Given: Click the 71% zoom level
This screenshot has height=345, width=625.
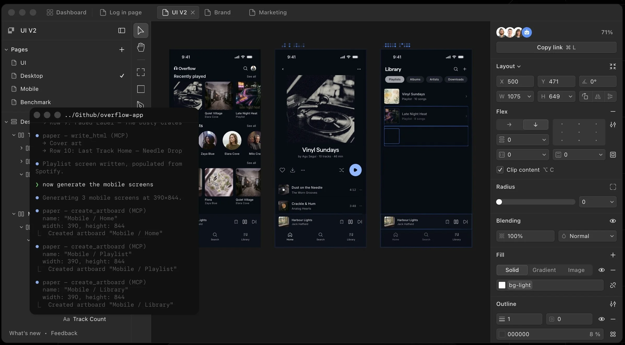Looking at the screenshot, I should pyautogui.click(x=607, y=32).
